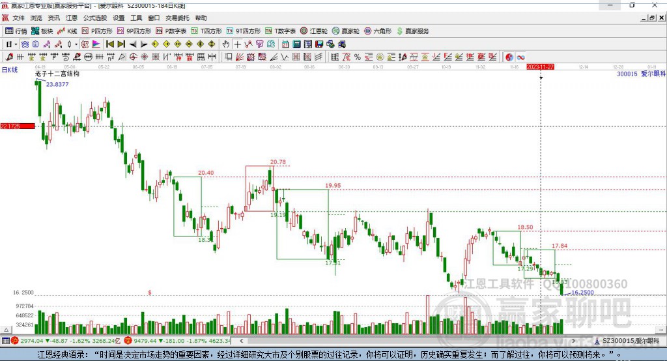Click the red price label 22.1725
The image size is (667, 361).
point(18,126)
